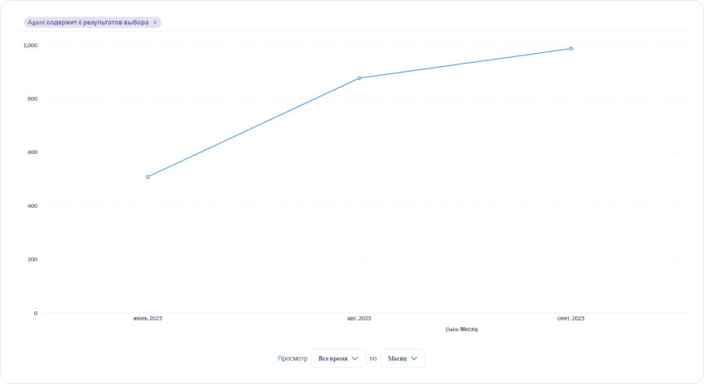Select the июль 2025 data point

147,177
